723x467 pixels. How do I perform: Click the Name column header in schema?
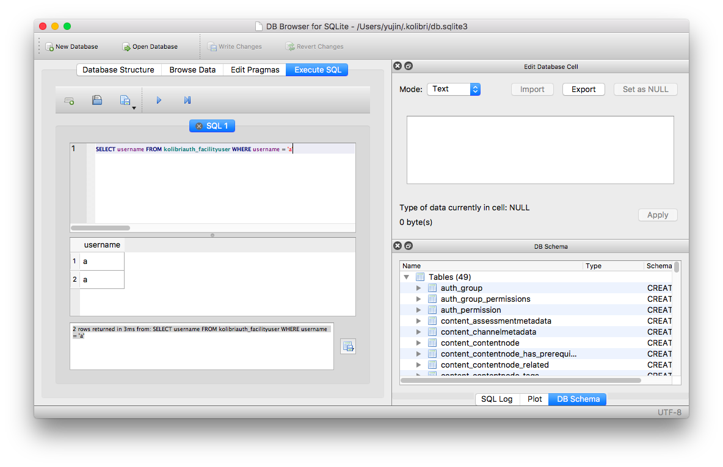[491, 266]
